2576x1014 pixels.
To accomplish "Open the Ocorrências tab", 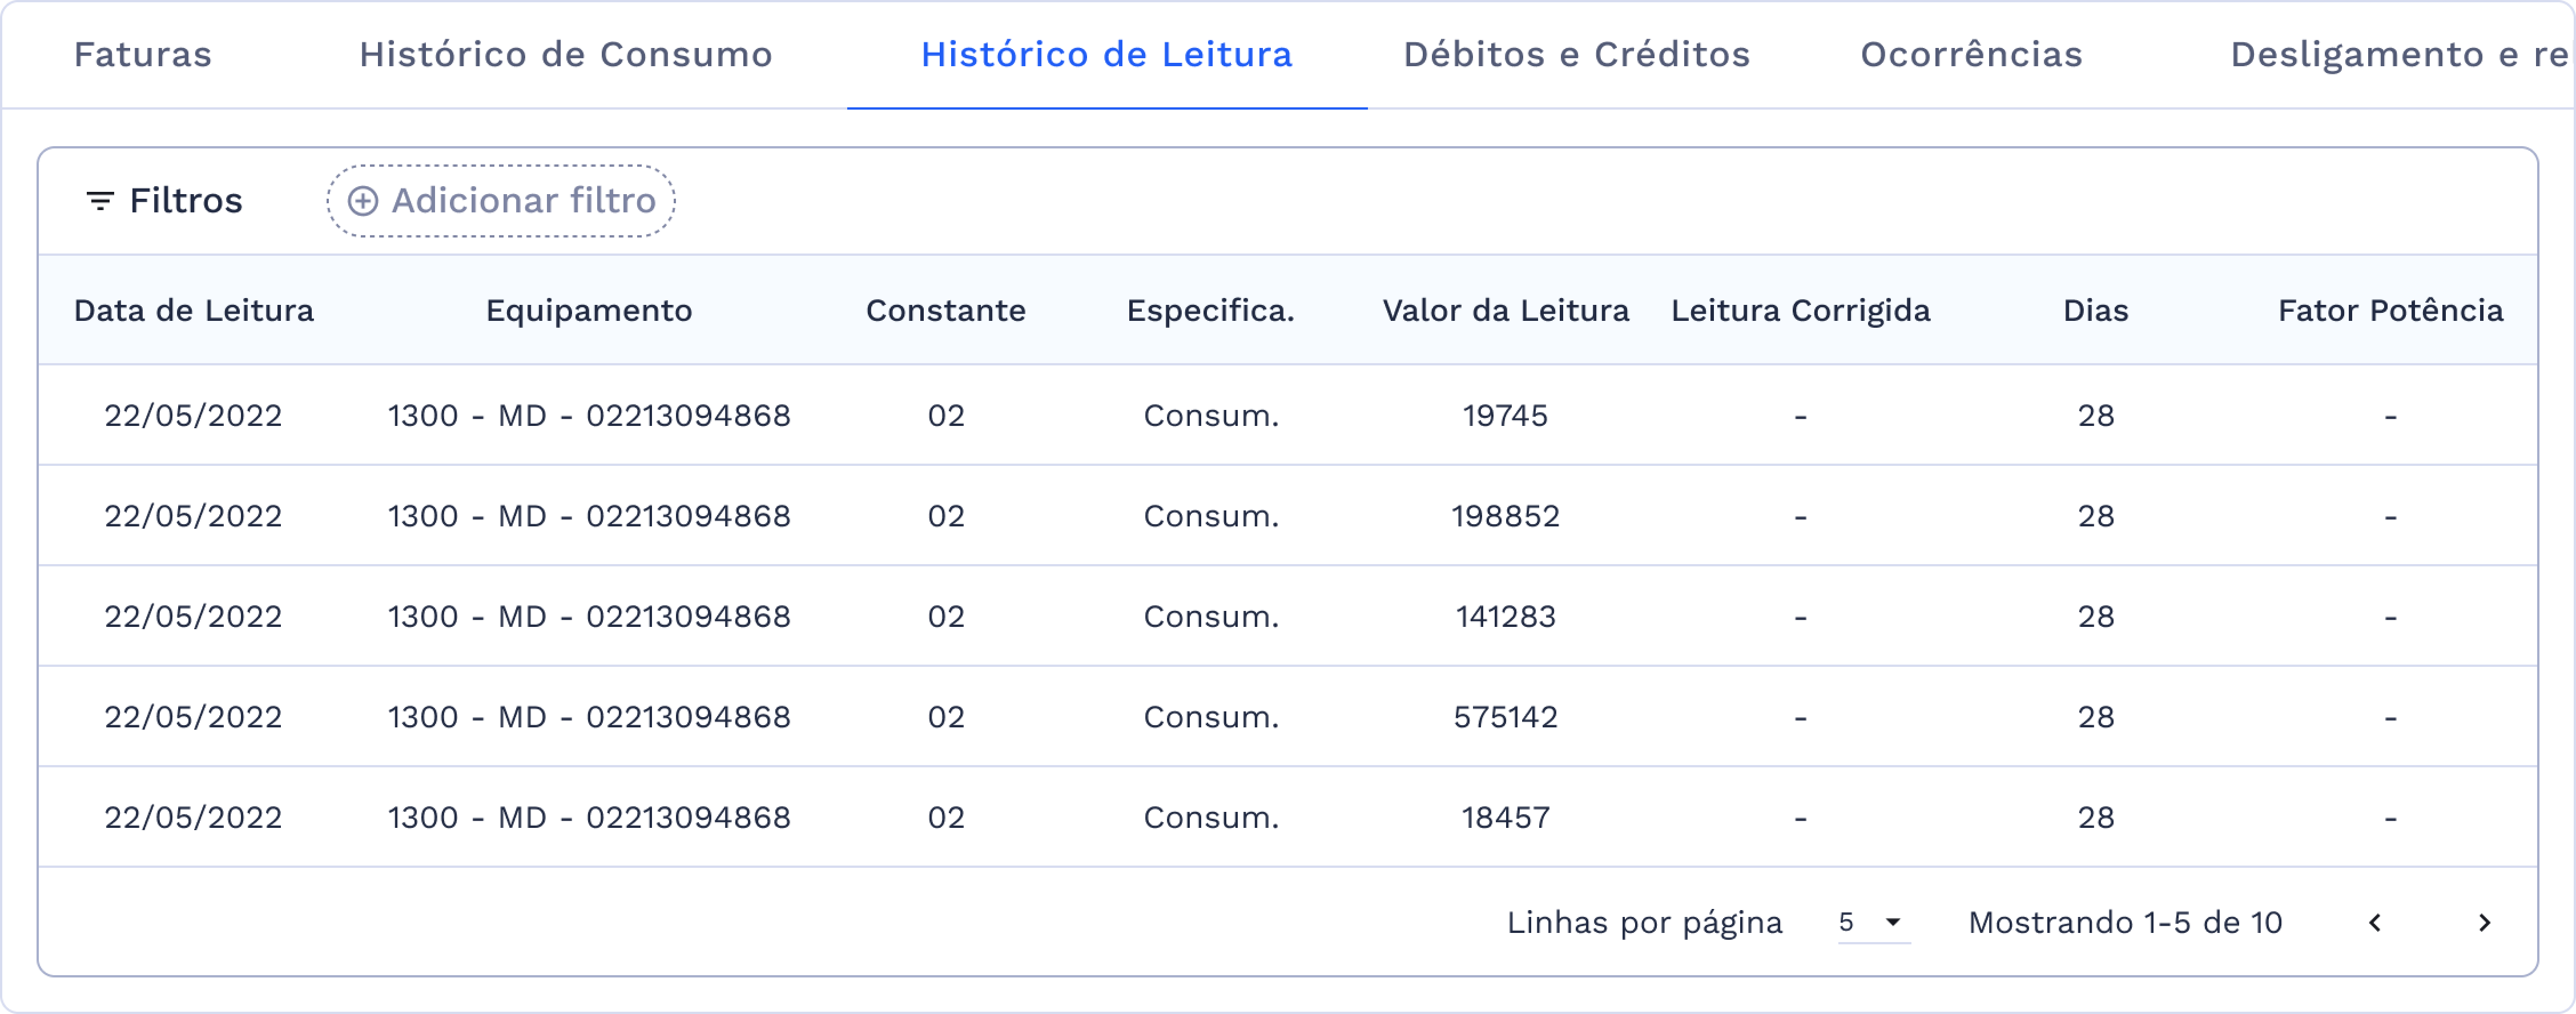I will coord(1970,55).
